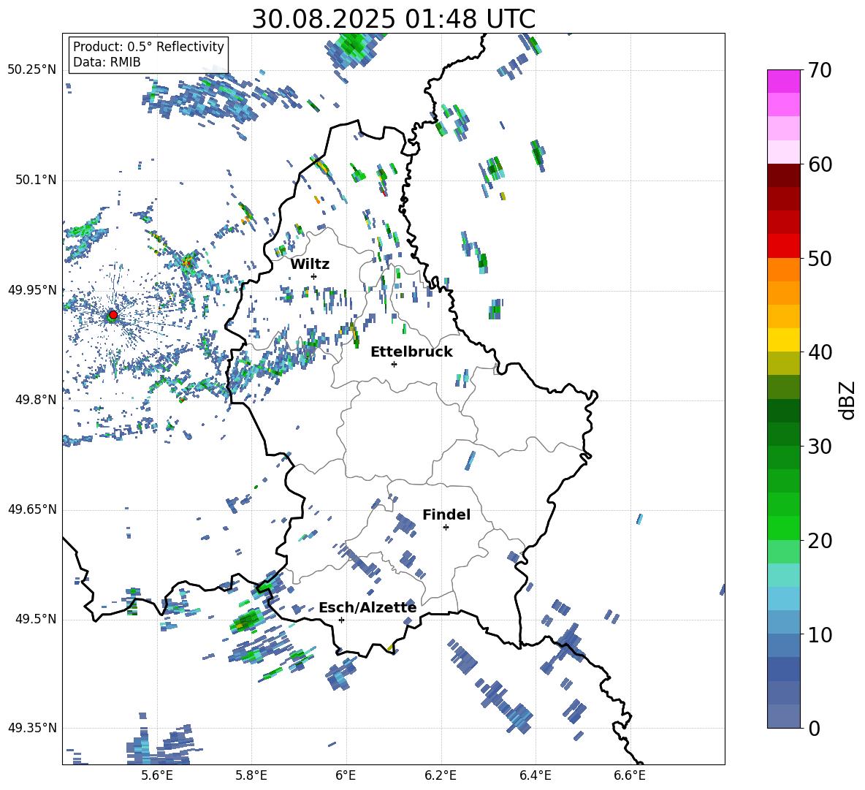865x790 pixels.
Task: Click the 5.6°E longitude label
Action: pyautogui.click(x=157, y=775)
